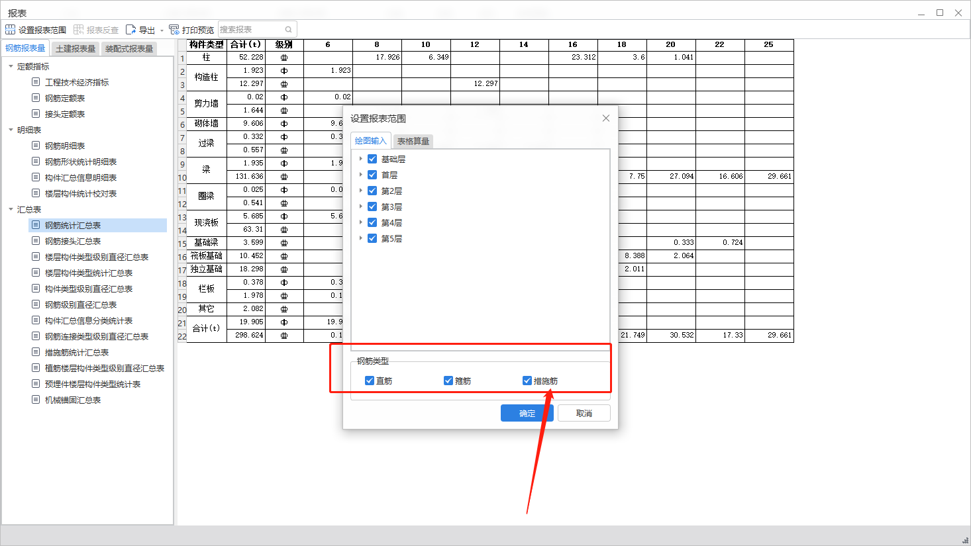This screenshot has width=971, height=546.
Task: Click the 设置报表范围 toolbar icon
Action: (x=10, y=30)
